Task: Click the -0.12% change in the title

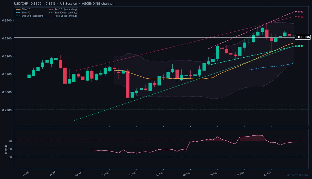Action: click(x=50, y=4)
